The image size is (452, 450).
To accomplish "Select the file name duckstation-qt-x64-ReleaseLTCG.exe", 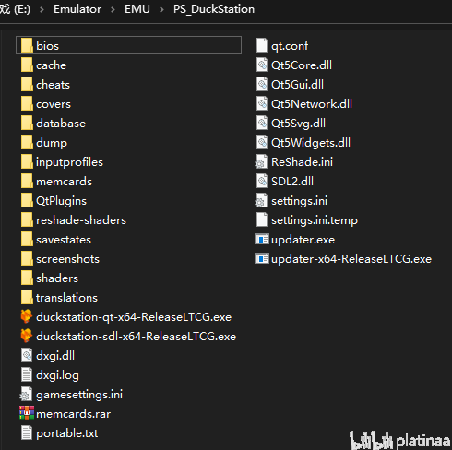I will [134, 317].
